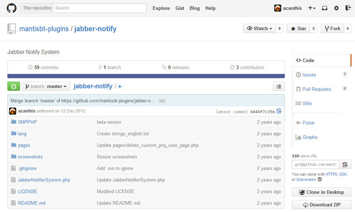355x212 pixels.
Task: Copy the clone URL to clipboard
Action: pos(345,164)
